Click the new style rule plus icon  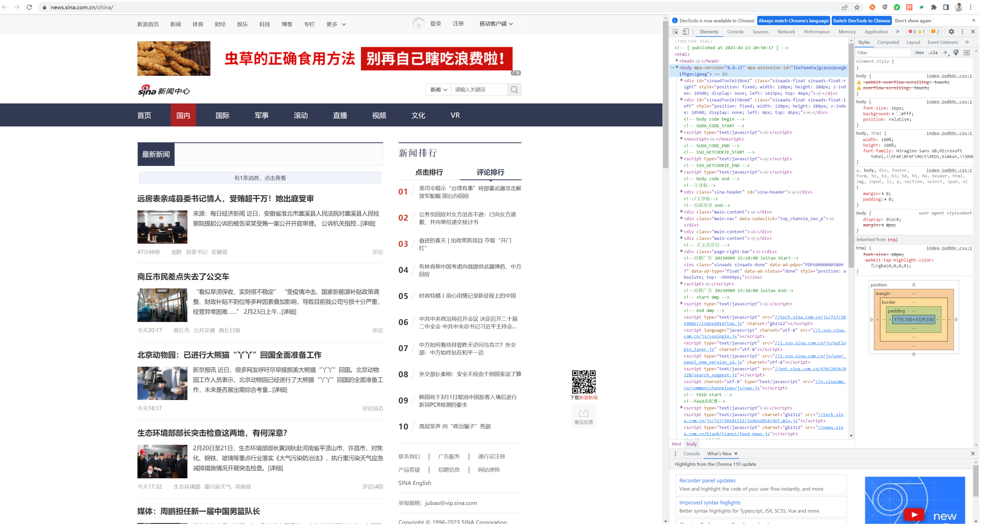[x=945, y=52]
